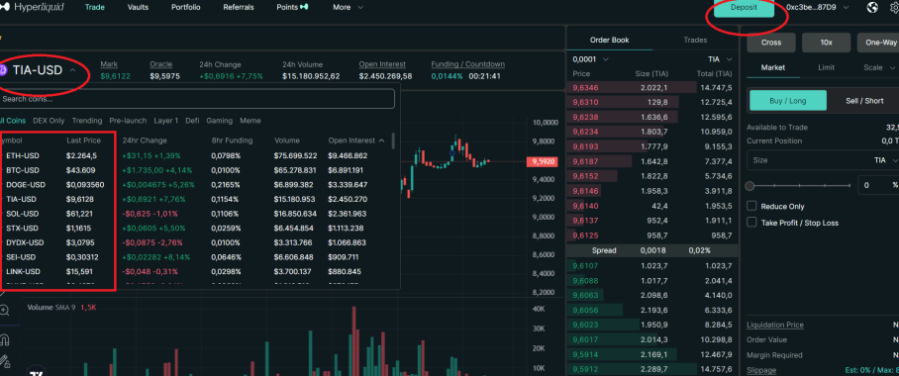The image size is (899, 376).
Task: Select the chart zoom-in magnifier tool
Action: (x=4, y=310)
